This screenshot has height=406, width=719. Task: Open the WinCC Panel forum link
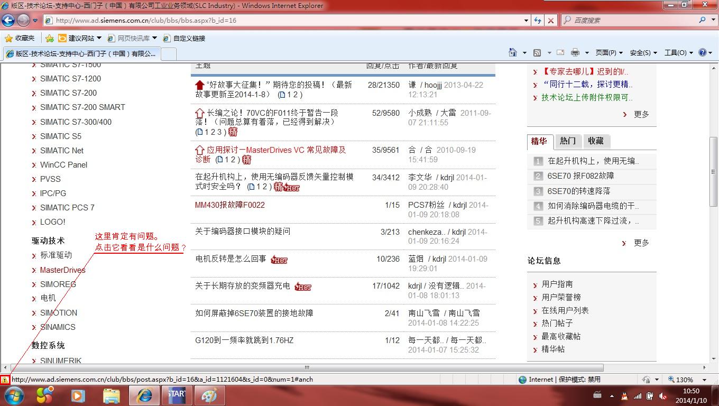pos(63,165)
